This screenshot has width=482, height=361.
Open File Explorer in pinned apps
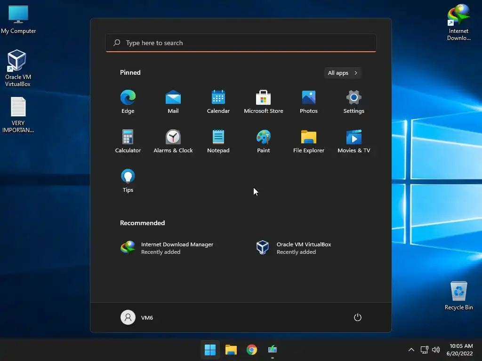pyautogui.click(x=309, y=141)
